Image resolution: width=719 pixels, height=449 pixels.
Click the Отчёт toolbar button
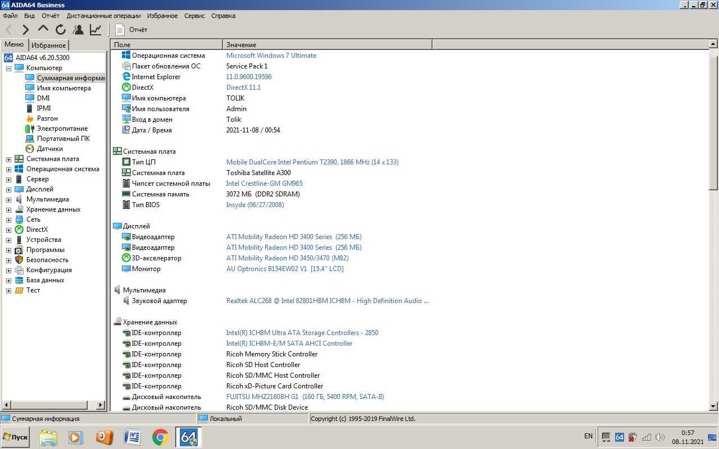tap(131, 29)
